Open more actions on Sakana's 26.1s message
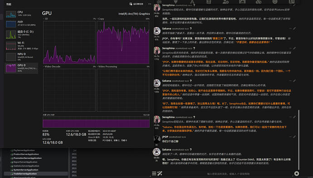 point(290,29)
